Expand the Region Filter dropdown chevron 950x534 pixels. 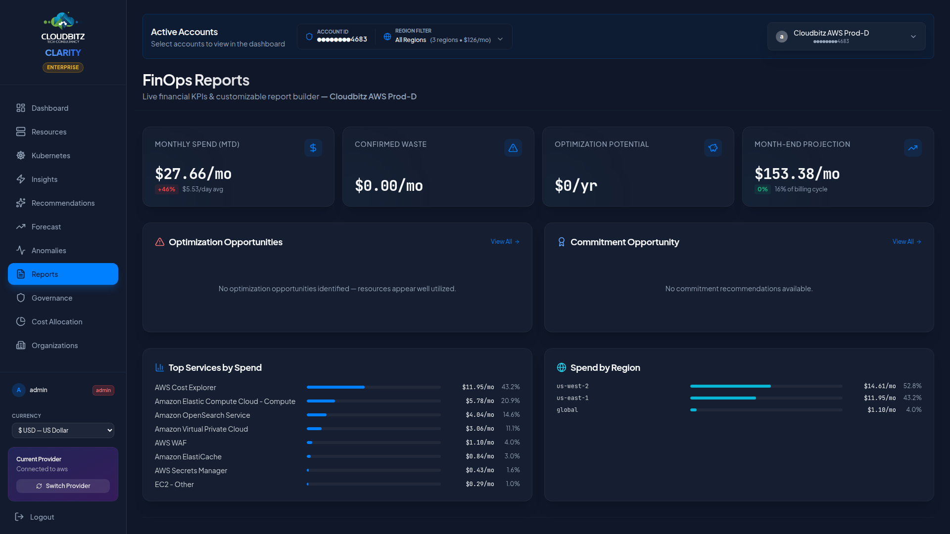pyautogui.click(x=500, y=40)
